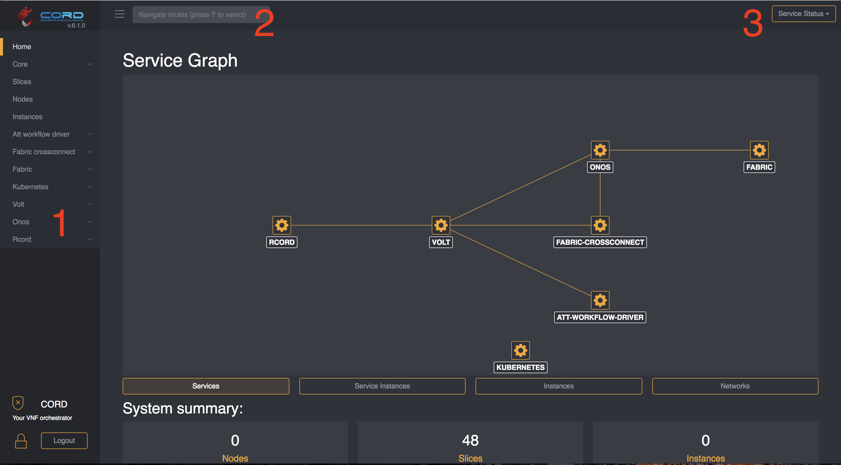Click the FABRIC node label

759,167
